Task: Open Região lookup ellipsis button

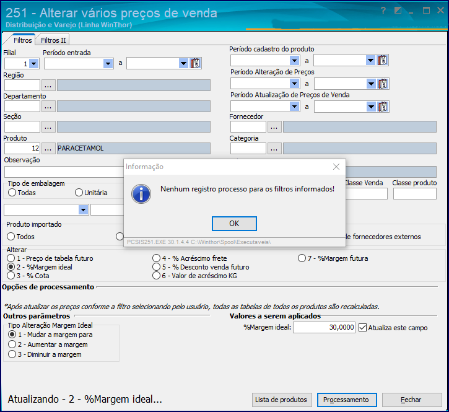Action: pyautogui.click(x=48, y=85)
